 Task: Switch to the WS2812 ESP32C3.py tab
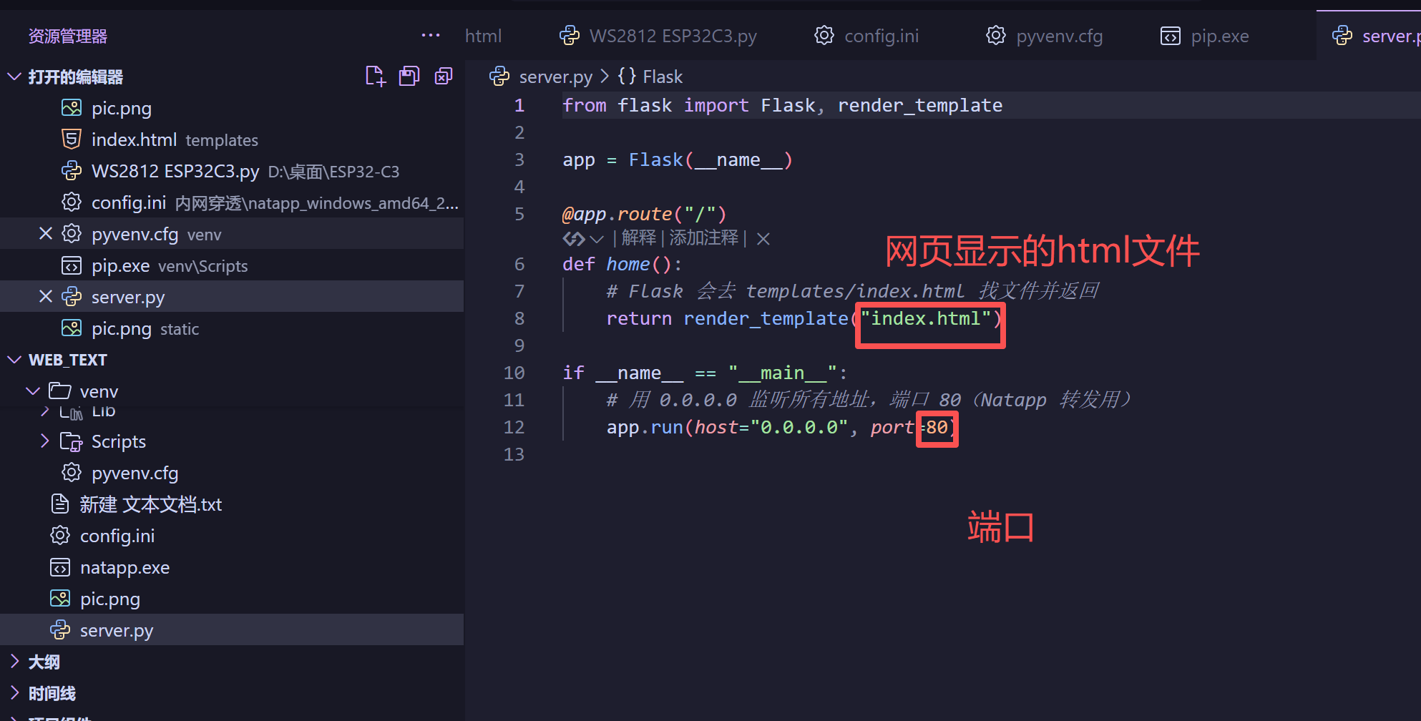tap(658, 36)
